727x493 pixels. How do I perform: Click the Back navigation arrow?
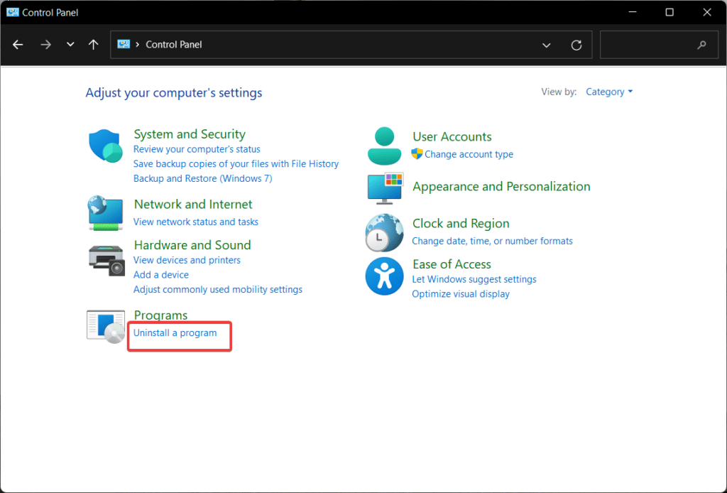pyautogui.click(x=17, y=44)
